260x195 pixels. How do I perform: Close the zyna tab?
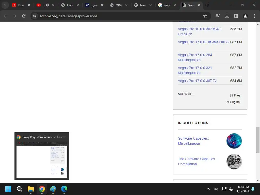(x=102, y=5)
